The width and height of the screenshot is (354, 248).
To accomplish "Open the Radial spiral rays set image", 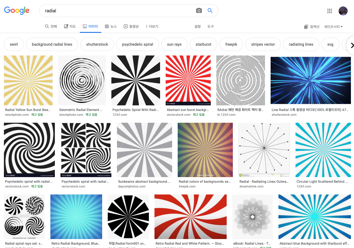I will point(24,217).
